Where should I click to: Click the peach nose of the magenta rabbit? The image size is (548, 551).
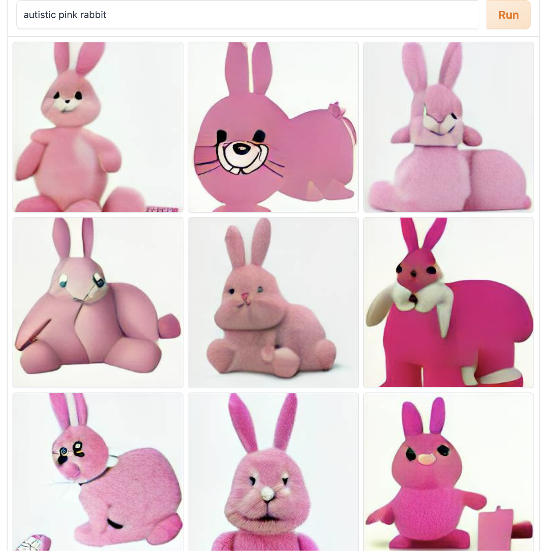427,459
